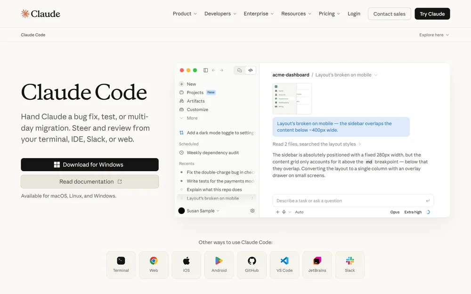471x294 pixels.
Task: Click the Android Play Store tile
Action: pyautogui.click(x=219, y=265)
